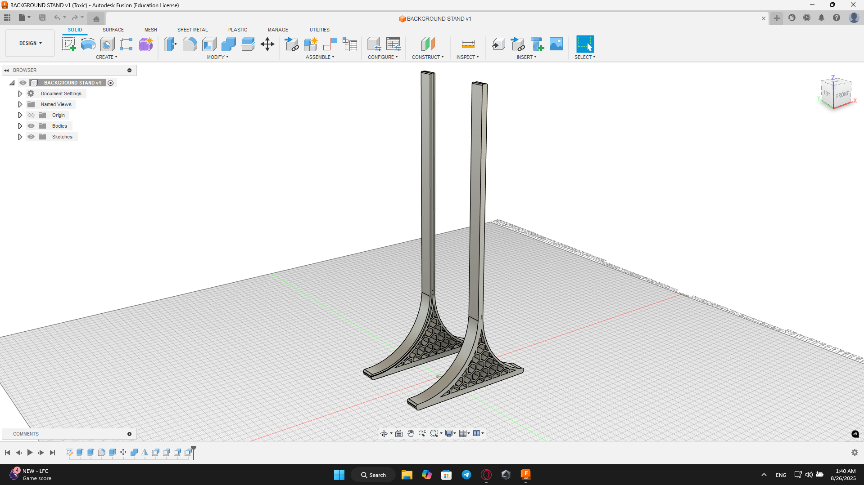Click the Offset Plane construct icon
The image size is (864, 485).
click(x=428, y=44)
